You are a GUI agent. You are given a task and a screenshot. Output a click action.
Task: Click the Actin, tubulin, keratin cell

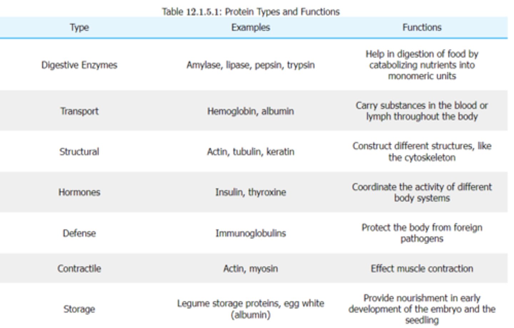[251, 151]
